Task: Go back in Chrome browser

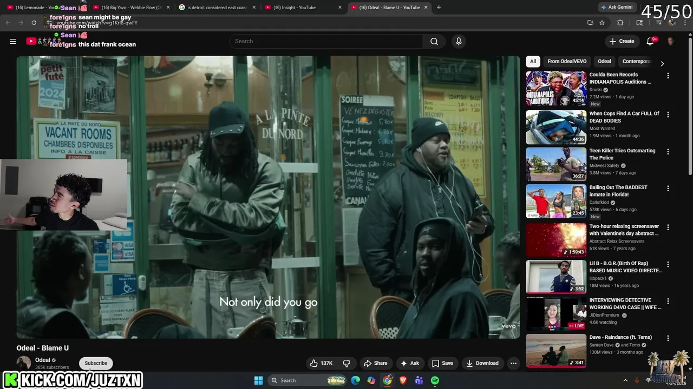Action: click(x=8, y=23)
